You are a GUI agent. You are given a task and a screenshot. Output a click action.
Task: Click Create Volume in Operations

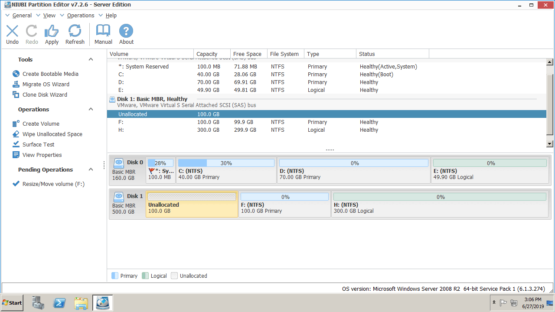[x=41, y=124]
